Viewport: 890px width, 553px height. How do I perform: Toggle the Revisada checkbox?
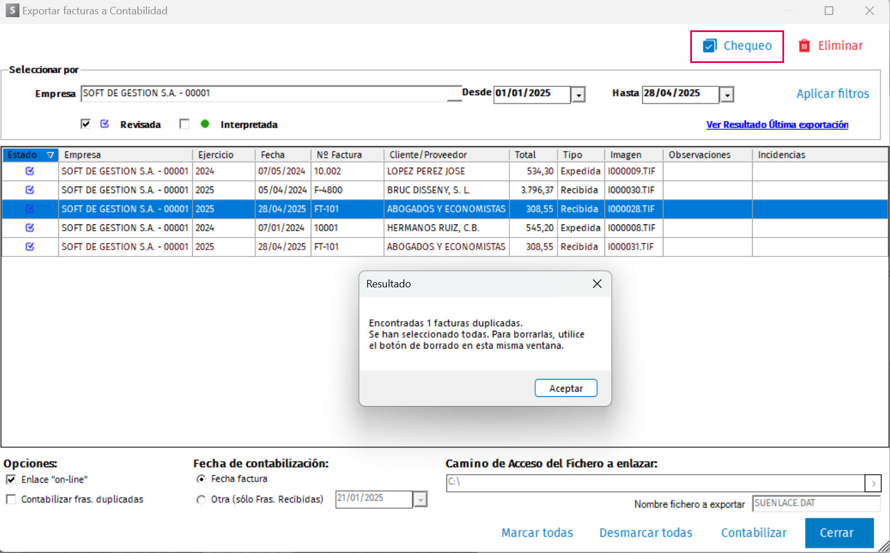point(85,124)
